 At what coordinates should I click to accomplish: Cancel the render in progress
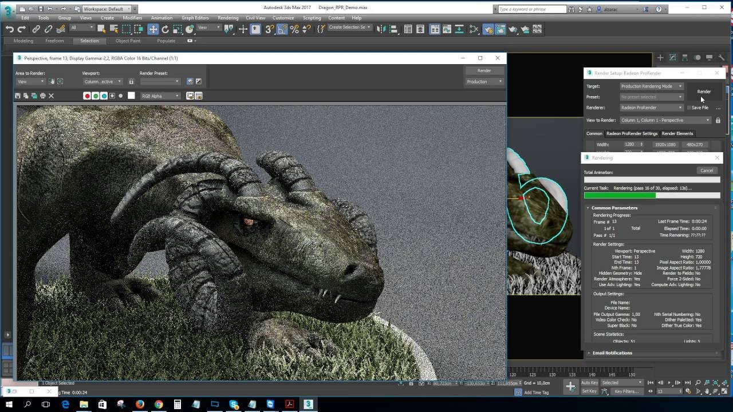click(x=706, y=171)
